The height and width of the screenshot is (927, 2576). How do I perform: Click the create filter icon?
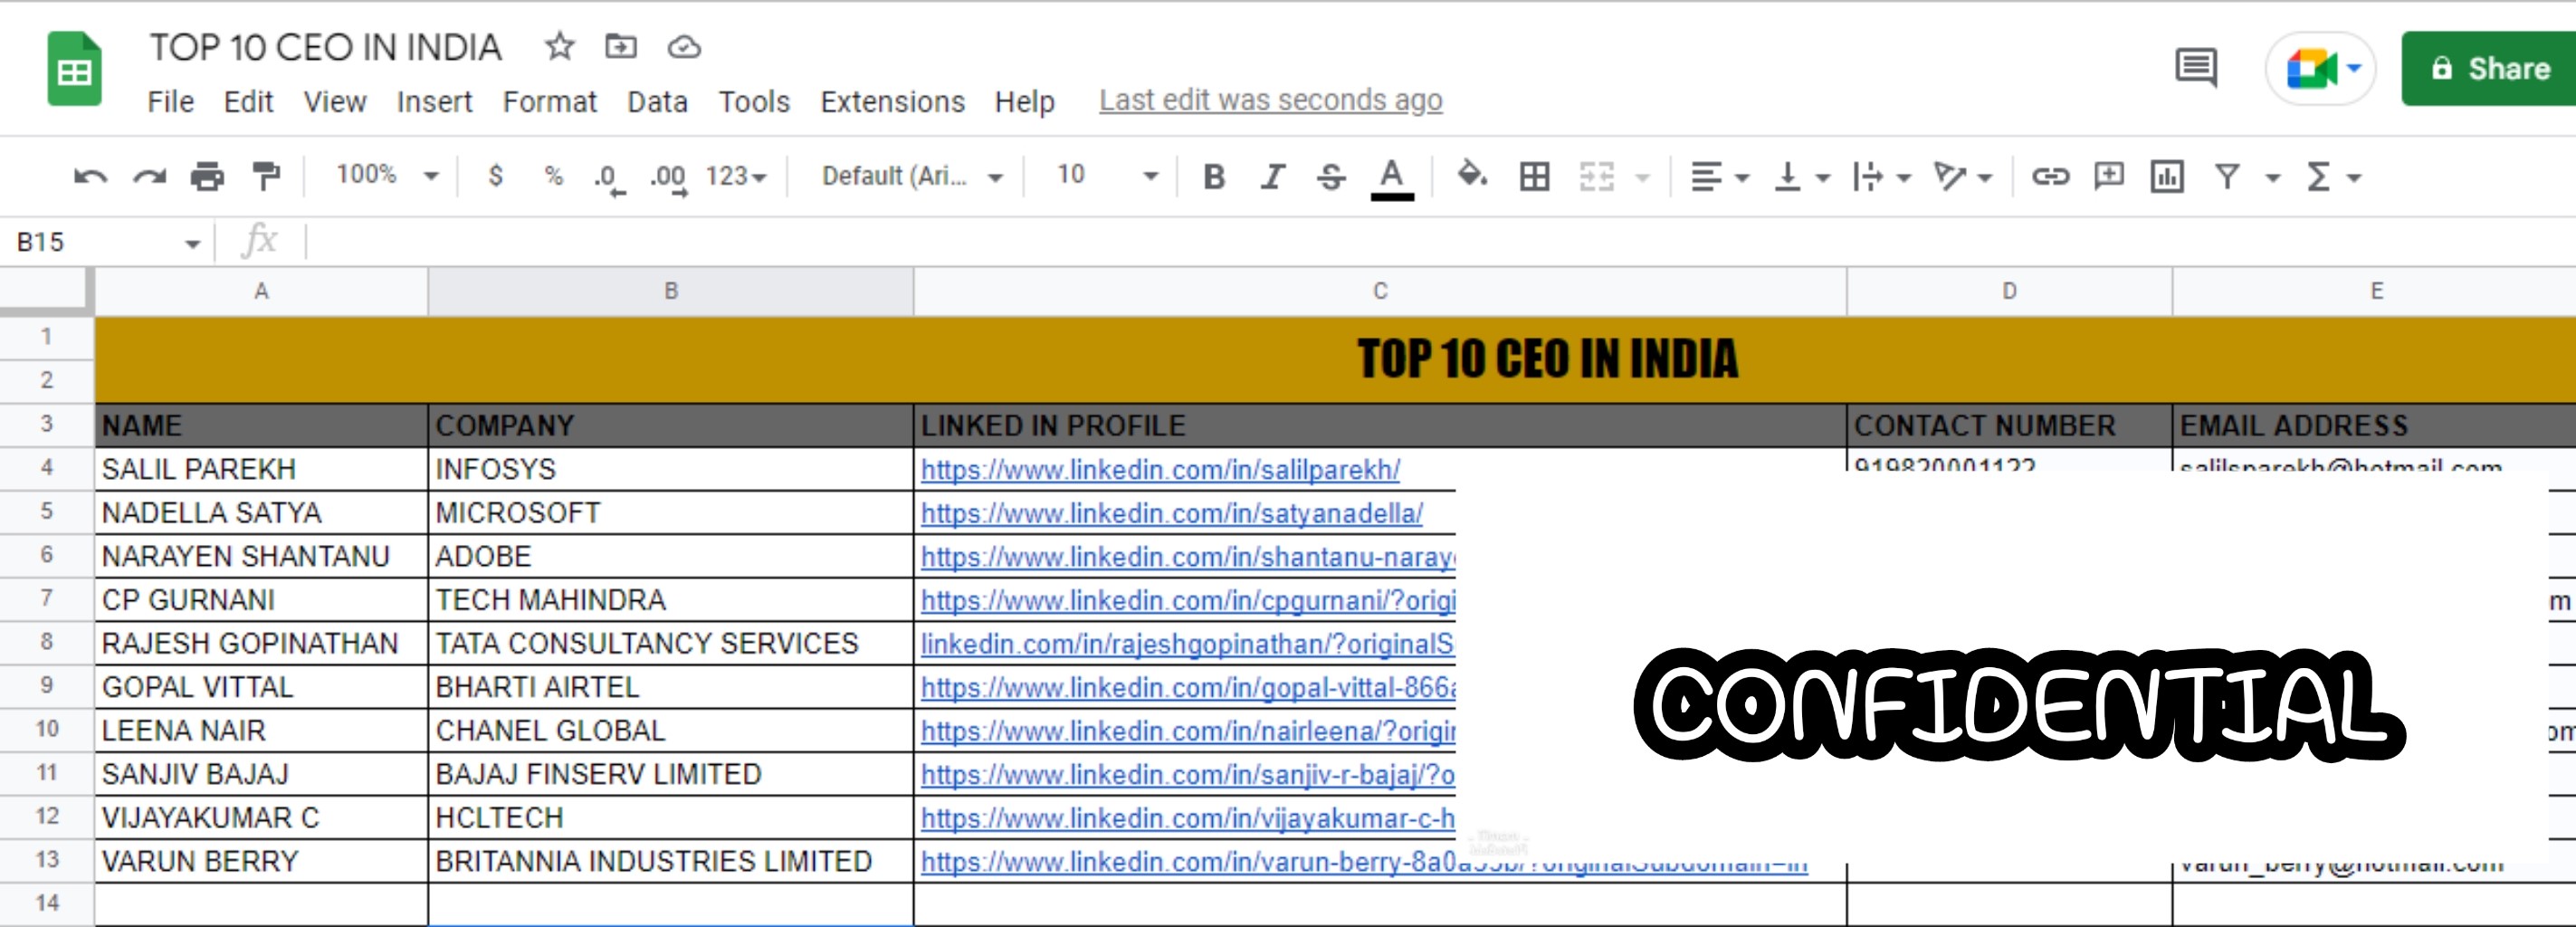(x=2227, y=177)
